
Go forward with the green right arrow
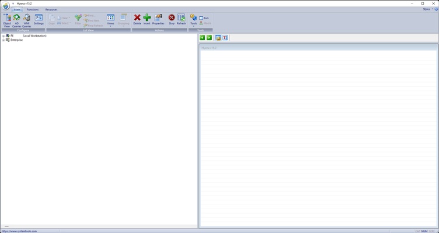pos(209,38)
